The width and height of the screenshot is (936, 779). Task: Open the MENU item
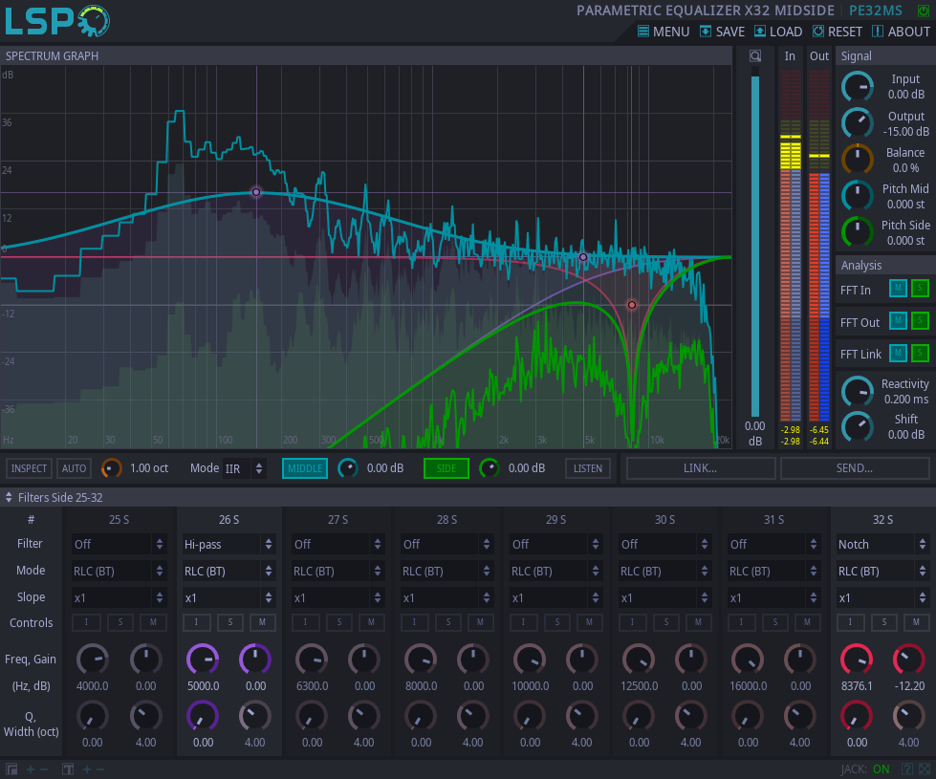tap(664, 32)
